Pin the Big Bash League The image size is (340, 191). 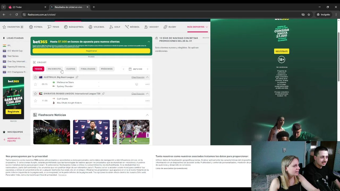pos(77,77)
